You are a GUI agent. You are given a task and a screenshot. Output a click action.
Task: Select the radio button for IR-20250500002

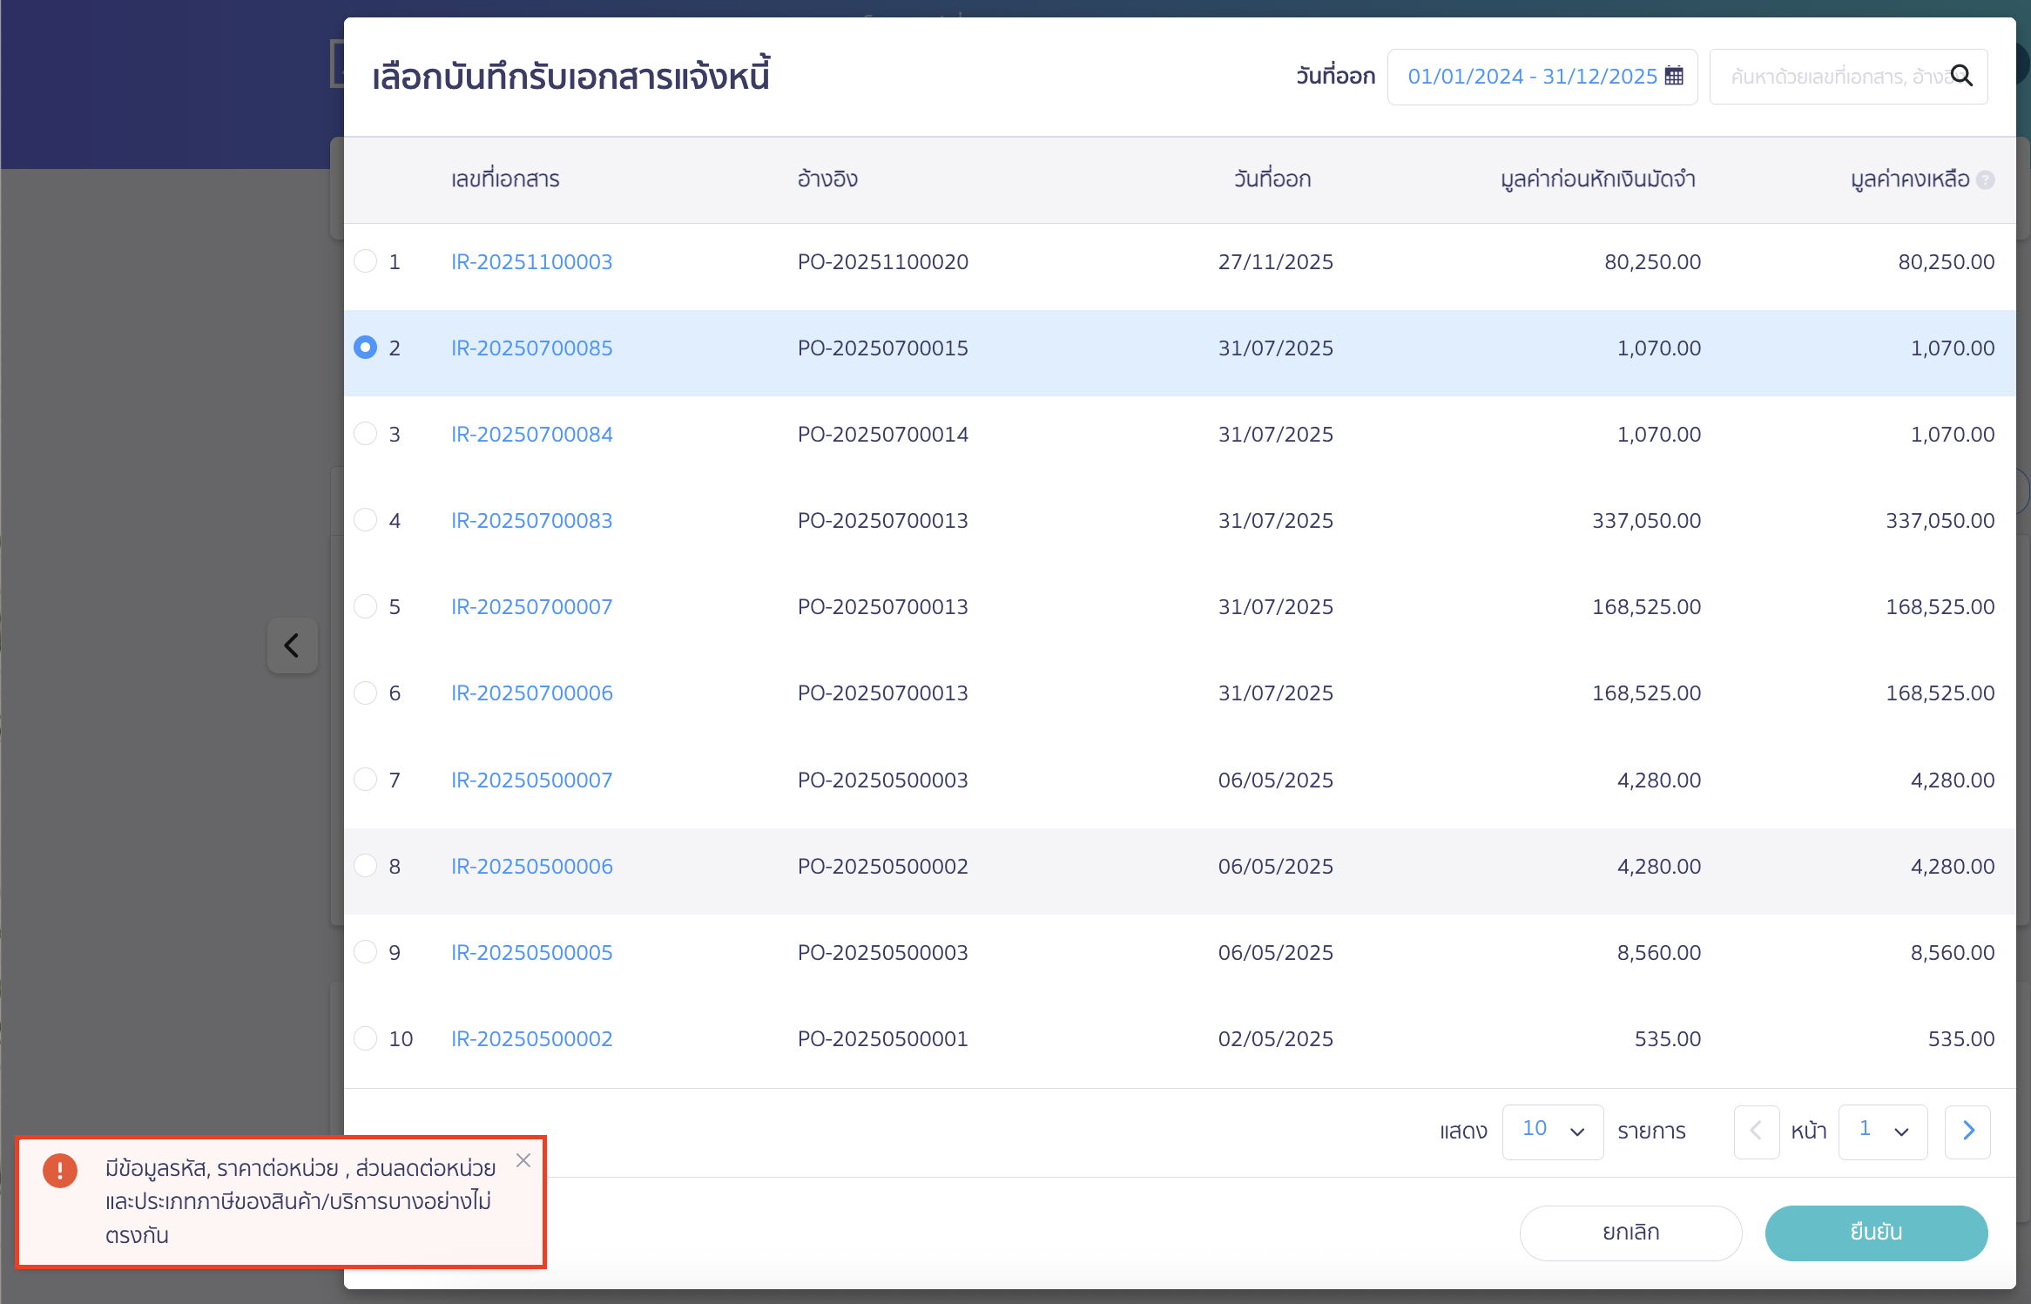(x=366, y=1038)
